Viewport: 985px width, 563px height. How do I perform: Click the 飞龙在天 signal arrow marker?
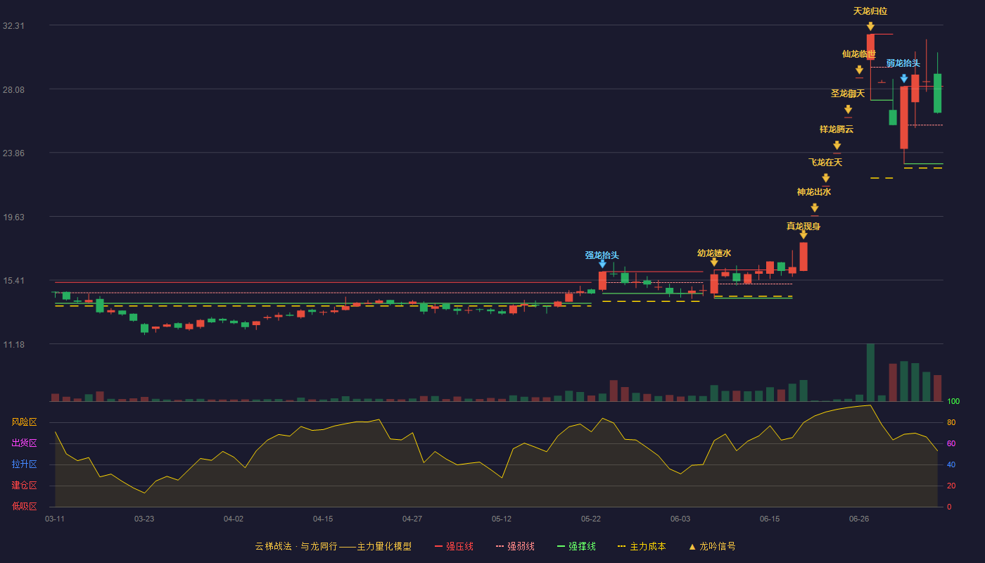pos(826,178)
